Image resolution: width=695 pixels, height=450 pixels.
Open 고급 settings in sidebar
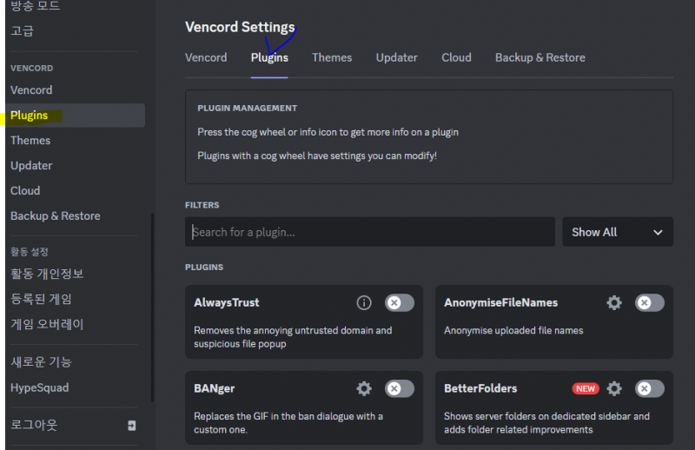pos(23,31)
